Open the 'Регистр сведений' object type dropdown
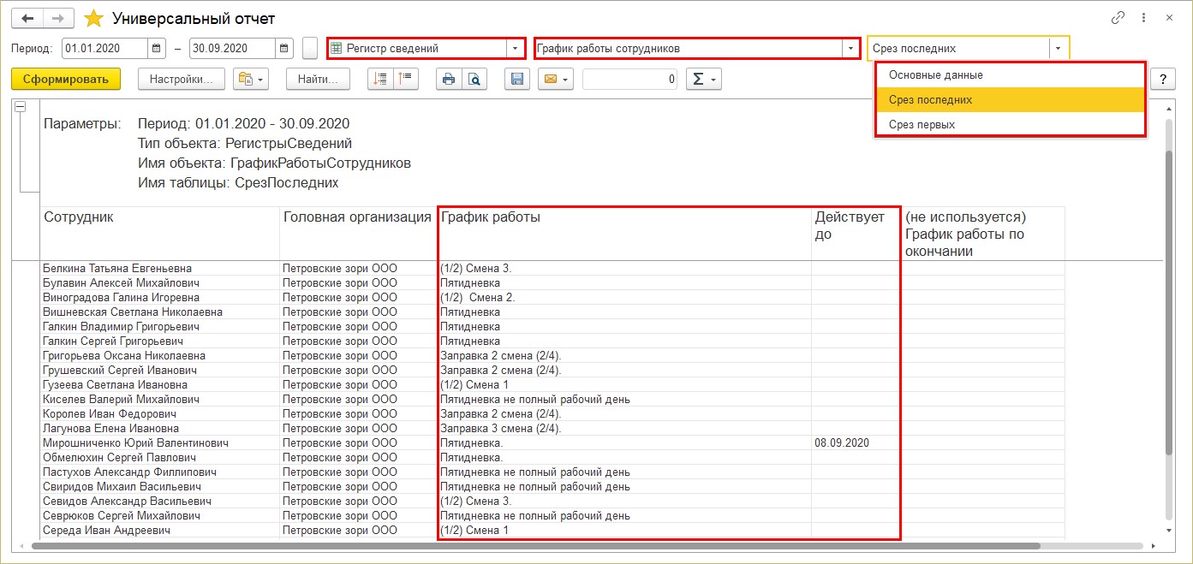The width and height of the screenshot is (1193, 564). 515,49
